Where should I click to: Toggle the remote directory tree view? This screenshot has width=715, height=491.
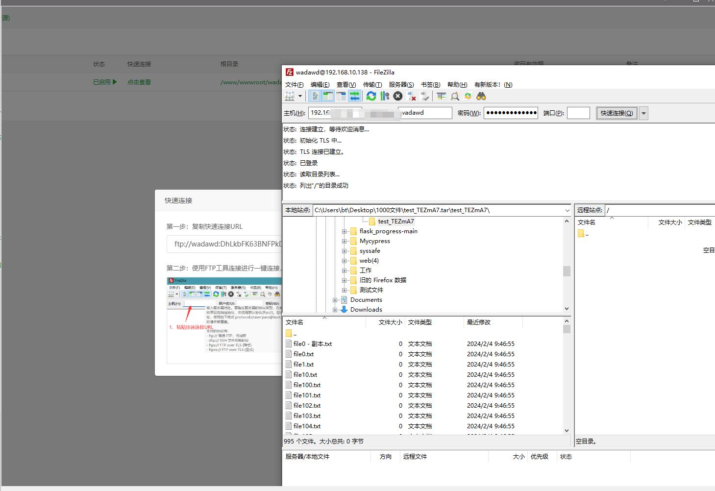pos(341,96)
